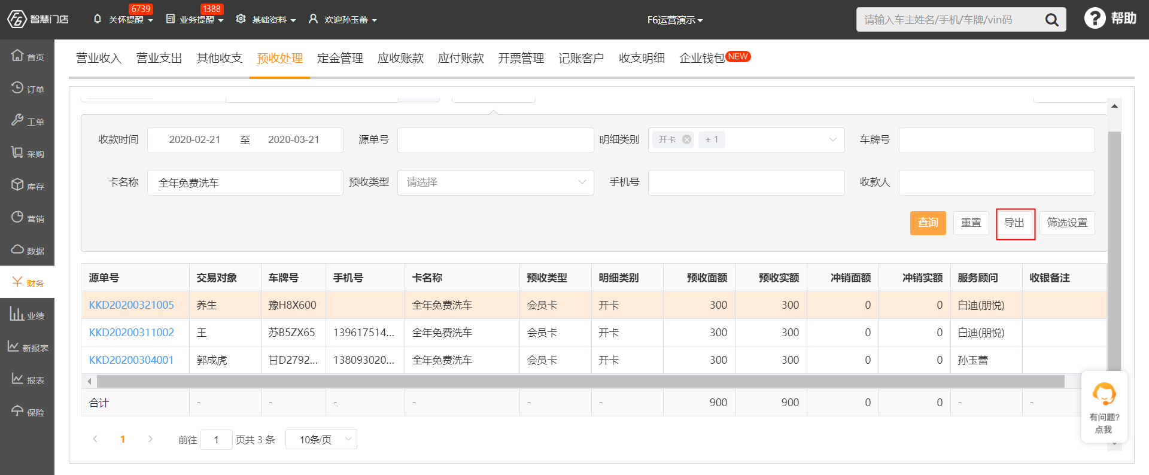Open 营销 in the sidebar

tap(27, 217)
